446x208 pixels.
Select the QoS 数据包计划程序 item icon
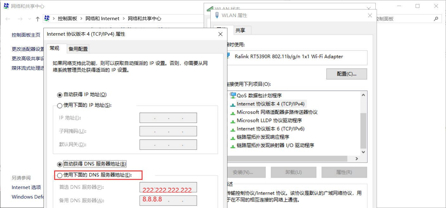coord(233,95)
